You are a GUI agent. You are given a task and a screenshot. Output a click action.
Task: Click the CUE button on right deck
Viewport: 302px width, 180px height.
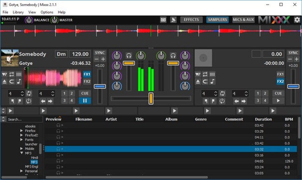coord(278,93)
